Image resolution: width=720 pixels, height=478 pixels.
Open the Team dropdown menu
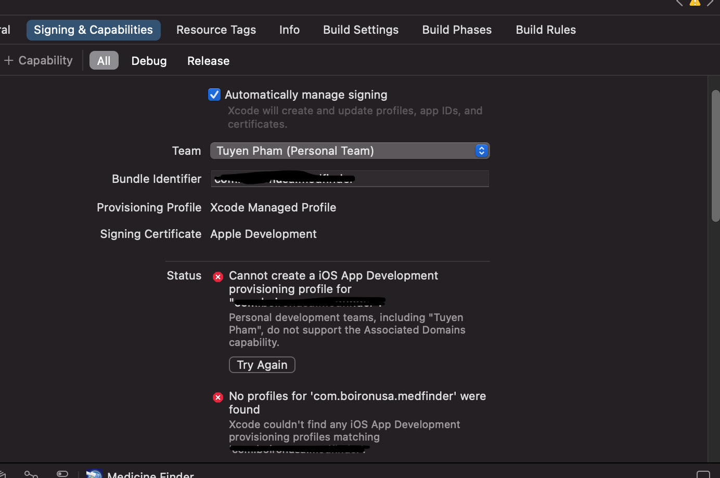pyautogui.click(x=350, y=151)
